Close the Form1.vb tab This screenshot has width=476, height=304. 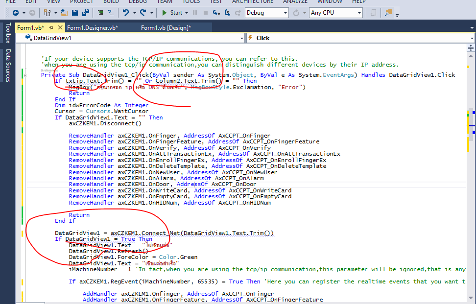tap(60, 28)
